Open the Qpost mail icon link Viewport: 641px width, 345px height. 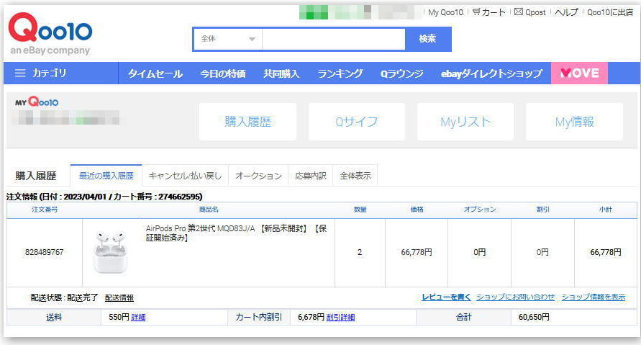coord(529,12)
